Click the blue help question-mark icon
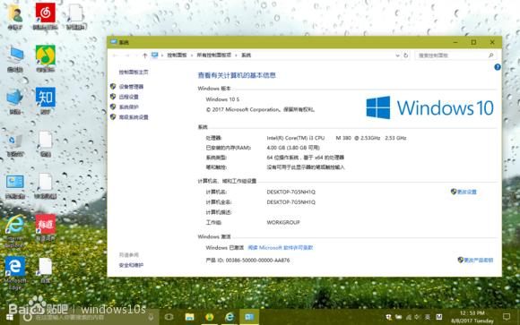Image resolution: width=520 pixels, height=325 pixels. pyautogui.click(x=497, y=67)
